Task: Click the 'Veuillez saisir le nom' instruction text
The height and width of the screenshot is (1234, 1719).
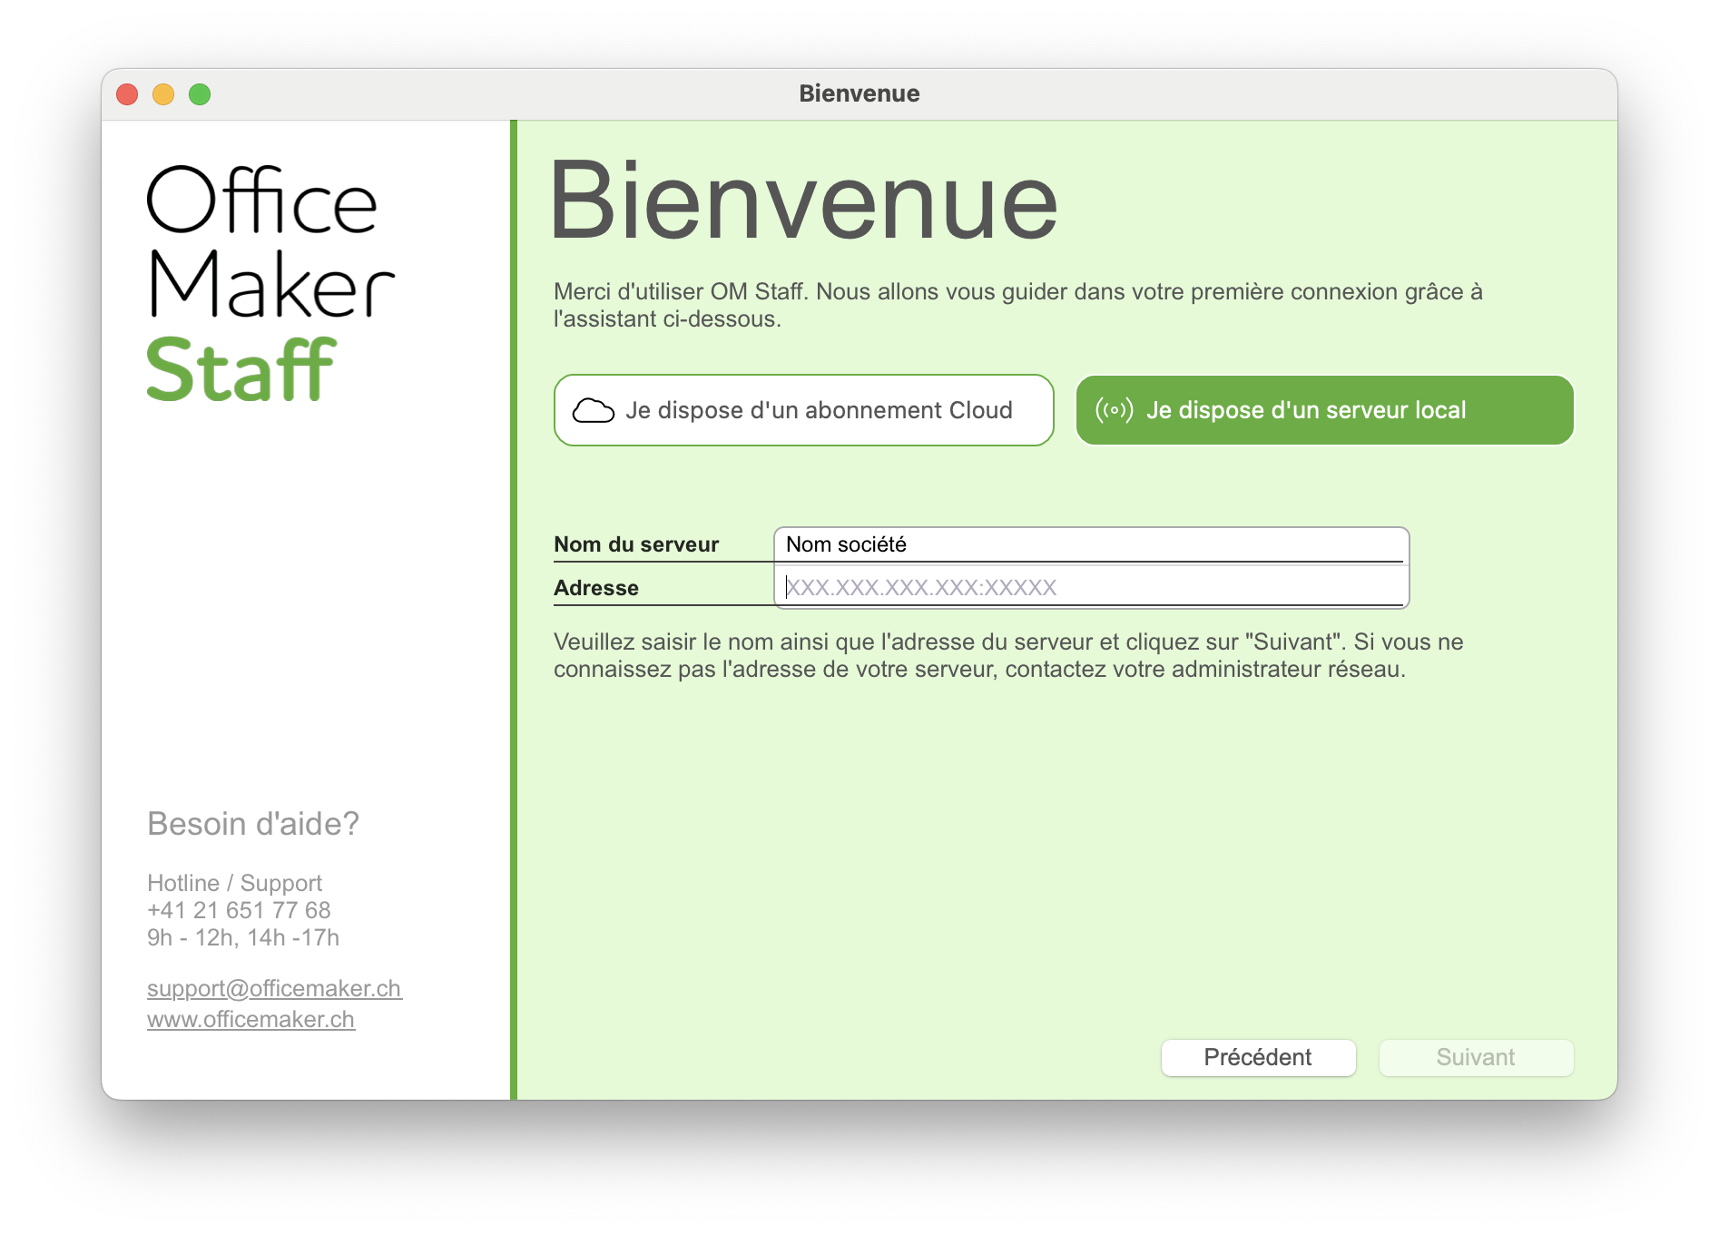Action: click(x=1008, y=655)
